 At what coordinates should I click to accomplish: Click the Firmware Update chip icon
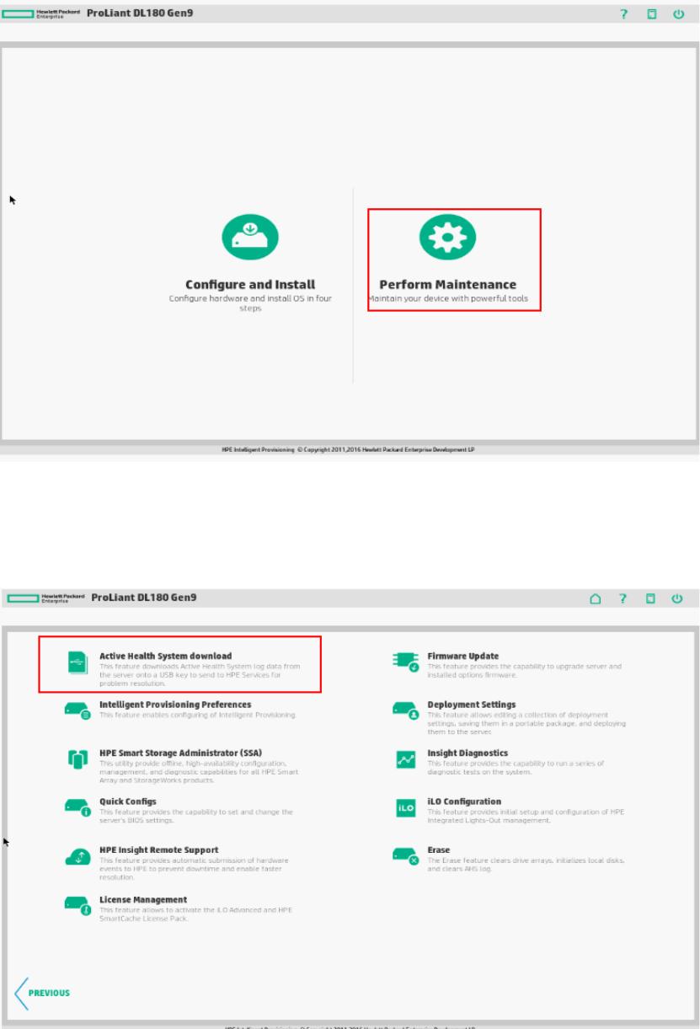pos(406,662)
